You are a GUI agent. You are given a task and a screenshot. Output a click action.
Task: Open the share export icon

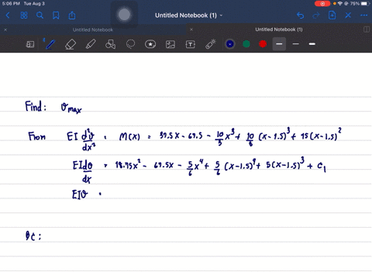(72, 15)
